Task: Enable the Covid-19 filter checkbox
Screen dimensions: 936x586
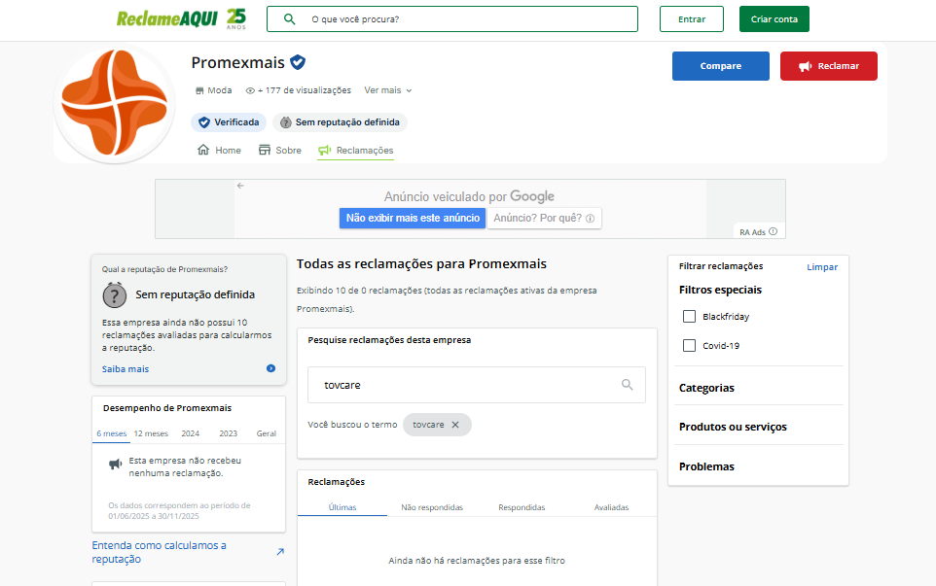Action: coord(689,345)
